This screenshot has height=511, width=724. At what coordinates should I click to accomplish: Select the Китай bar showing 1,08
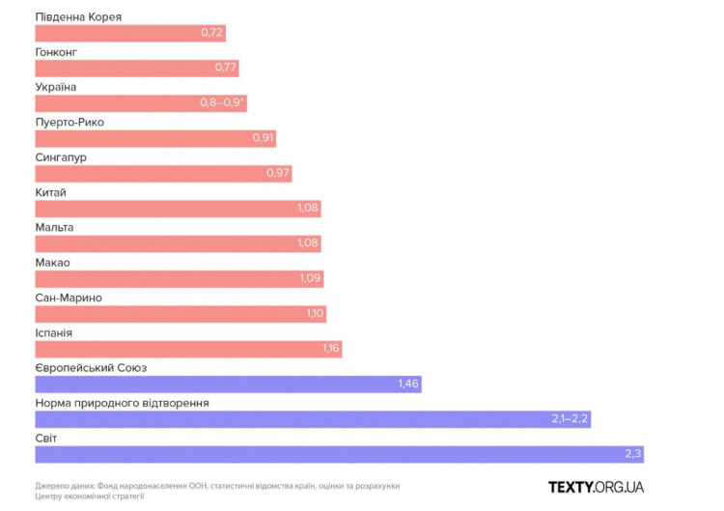pyautogui.click(x=178, y=209)
